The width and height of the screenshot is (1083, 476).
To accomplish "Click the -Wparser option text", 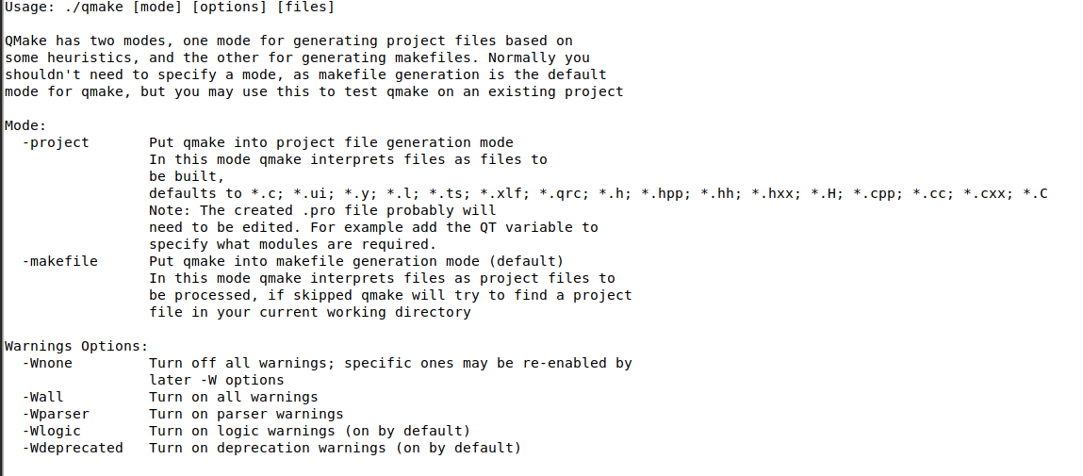I will [56, 414].
